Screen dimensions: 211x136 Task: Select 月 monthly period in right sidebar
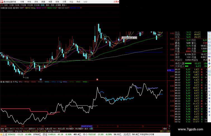[209, 102]
